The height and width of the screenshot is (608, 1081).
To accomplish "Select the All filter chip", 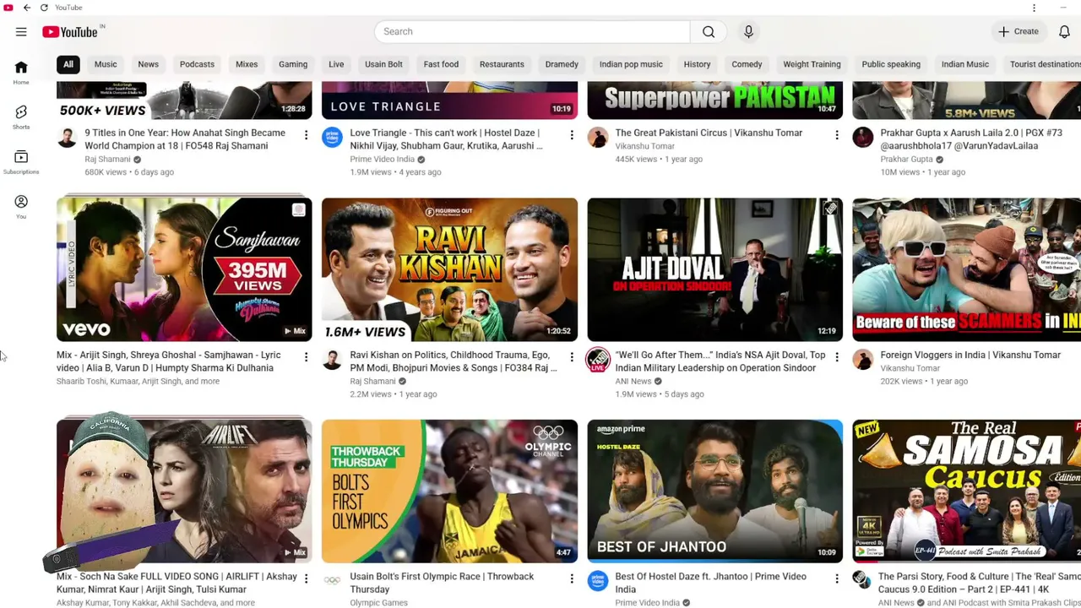I will click(68, 64).
